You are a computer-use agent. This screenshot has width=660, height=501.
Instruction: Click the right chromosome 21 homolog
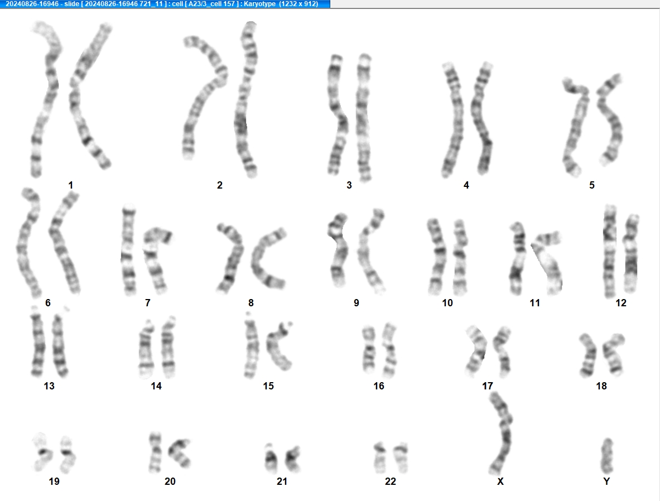pos(293,459)
